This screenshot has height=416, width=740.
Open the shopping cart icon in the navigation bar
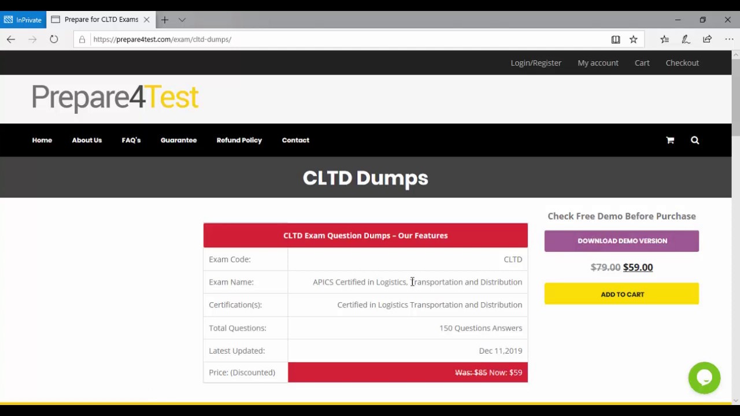coord(670,140)
